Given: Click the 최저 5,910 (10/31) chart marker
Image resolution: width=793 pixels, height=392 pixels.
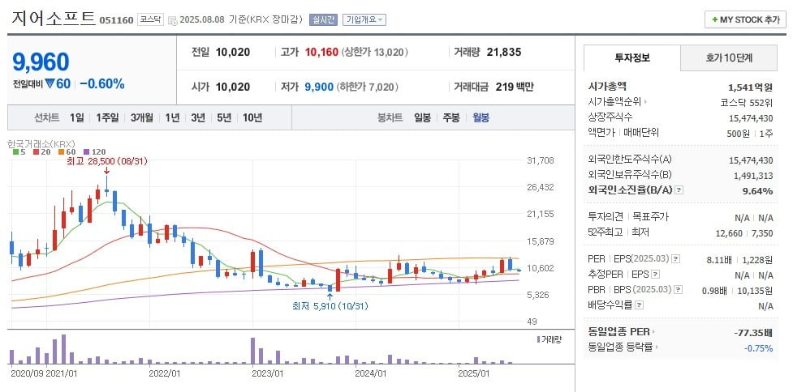Looking at the screenshot, I should click(x=330, y=305).
